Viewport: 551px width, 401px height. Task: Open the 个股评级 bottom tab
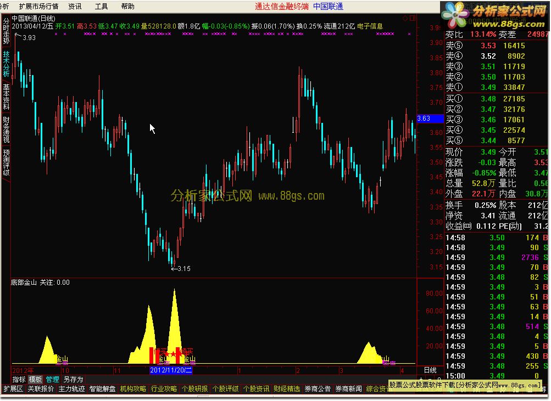pos(225,389)
